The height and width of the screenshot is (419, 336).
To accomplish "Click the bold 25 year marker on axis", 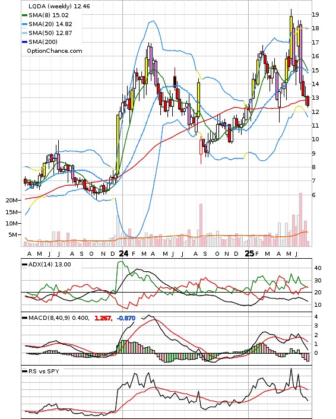I will pos(249,253).
